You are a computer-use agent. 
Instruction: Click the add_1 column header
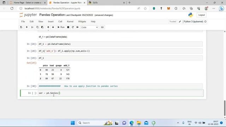coord(66,66)
